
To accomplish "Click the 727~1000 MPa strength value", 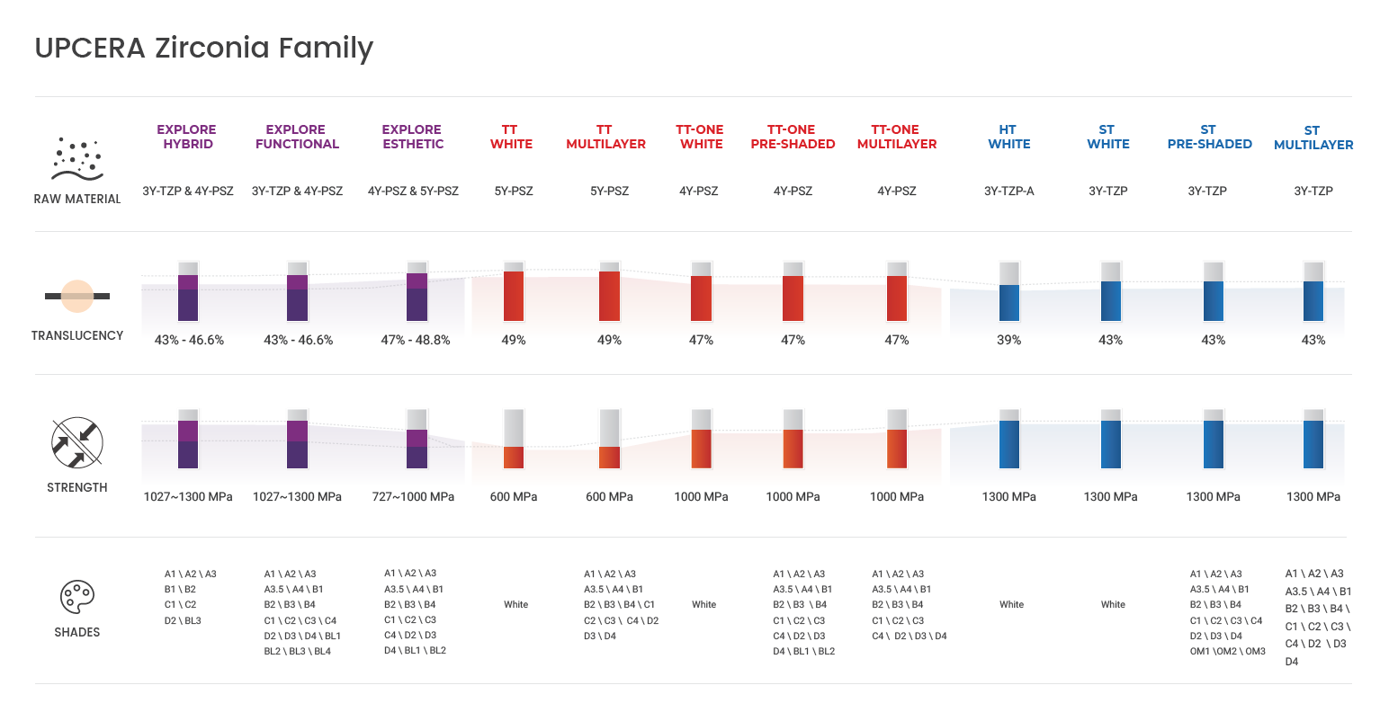I will [413, 496].
